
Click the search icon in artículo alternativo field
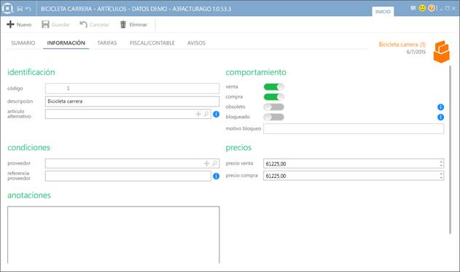(x=206, y=114)
